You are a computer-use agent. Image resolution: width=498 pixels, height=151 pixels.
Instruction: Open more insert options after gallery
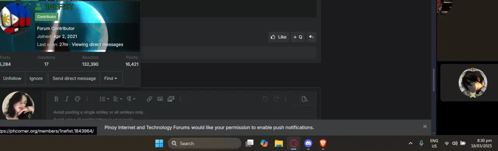pos(180,99)
